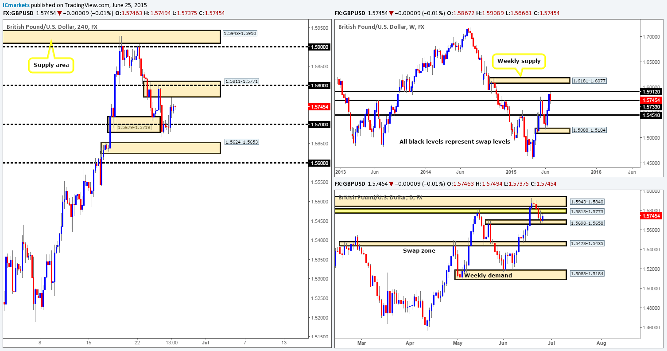Screen dimensions: 667x351
Task: Click the 13:00 time label on 240 chart
Action: pyautogui.click(x=171, y=342)
